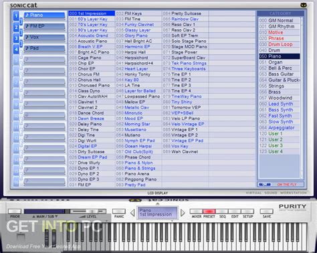
Task: Open the SETUP page
Action: (x=247, y=211)
